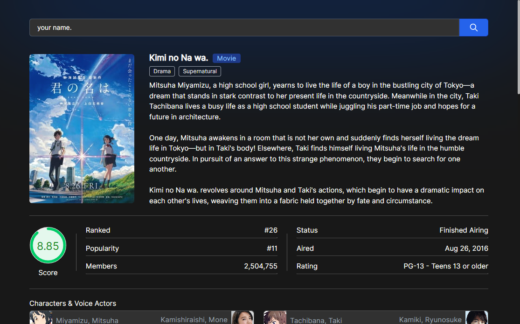This screenshot has width=520, height=324.
Task: Click the Characters & Voice Actors heading
Action: pyautogui.click(x=73, y=303)
